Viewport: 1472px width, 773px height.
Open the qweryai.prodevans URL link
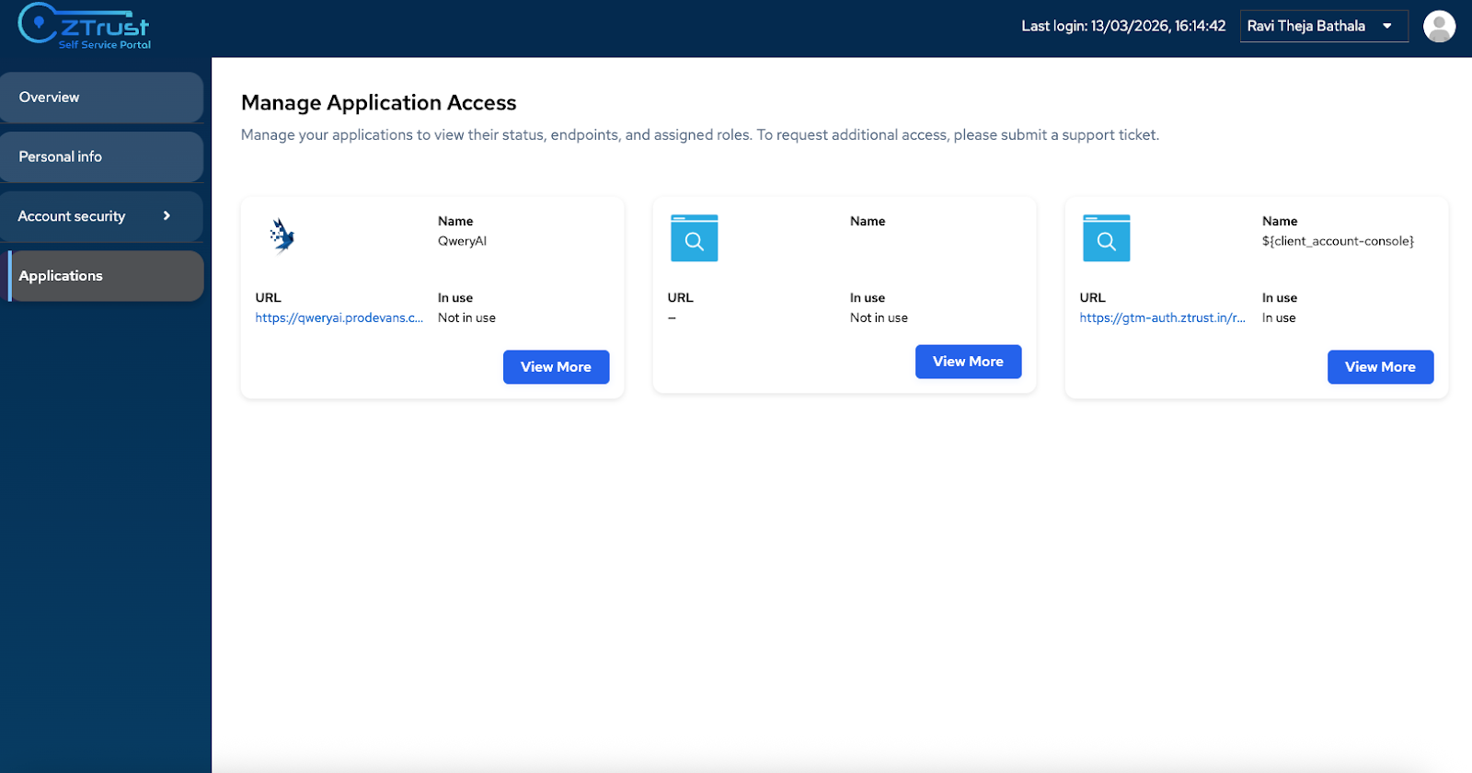(x=339, y=318)
